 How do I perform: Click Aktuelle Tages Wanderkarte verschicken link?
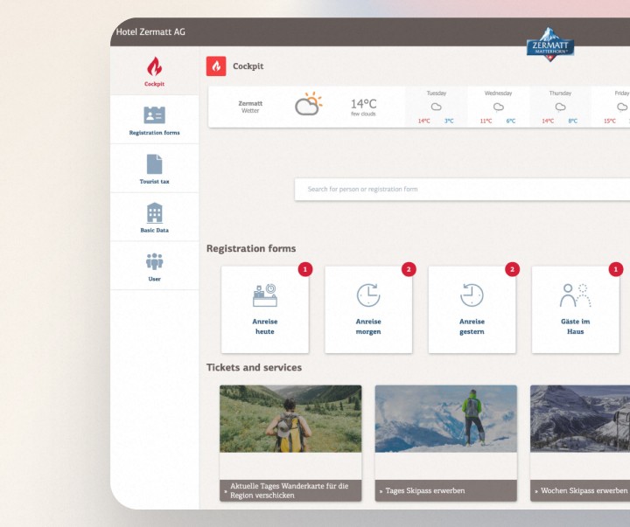tap(289, 490)
